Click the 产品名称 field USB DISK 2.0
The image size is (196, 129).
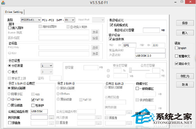click(150, 56)
